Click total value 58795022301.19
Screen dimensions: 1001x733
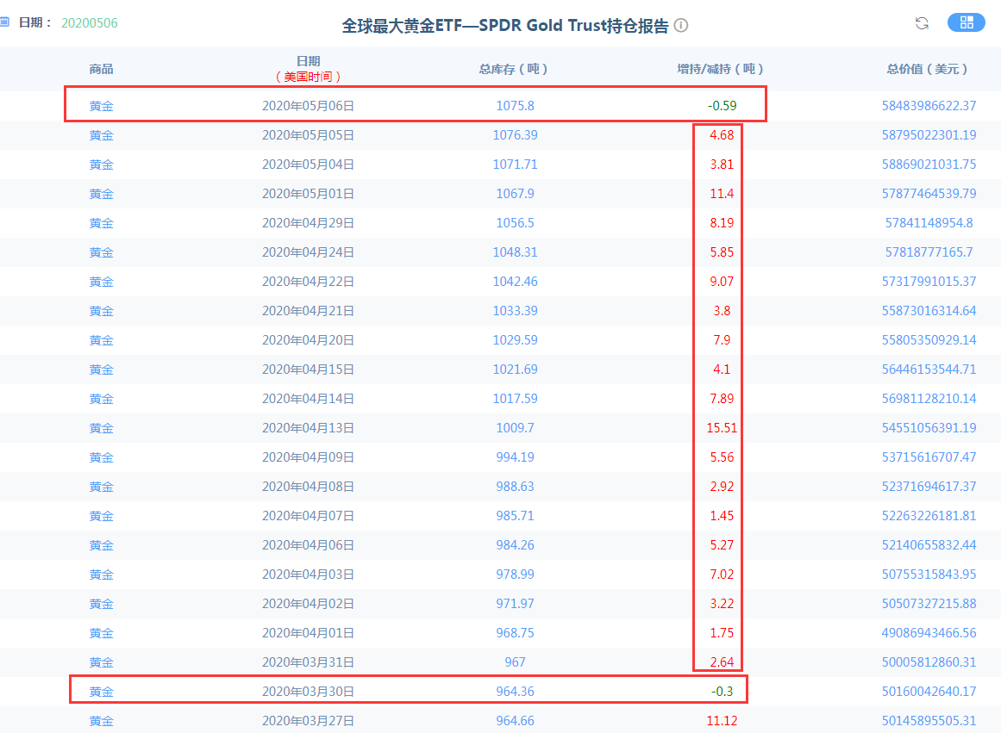(x=929, y=135)
